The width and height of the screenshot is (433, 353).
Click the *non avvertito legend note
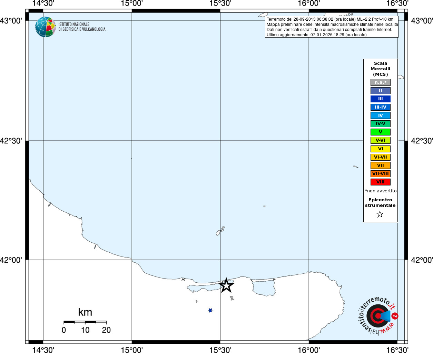tap(381, 191)
